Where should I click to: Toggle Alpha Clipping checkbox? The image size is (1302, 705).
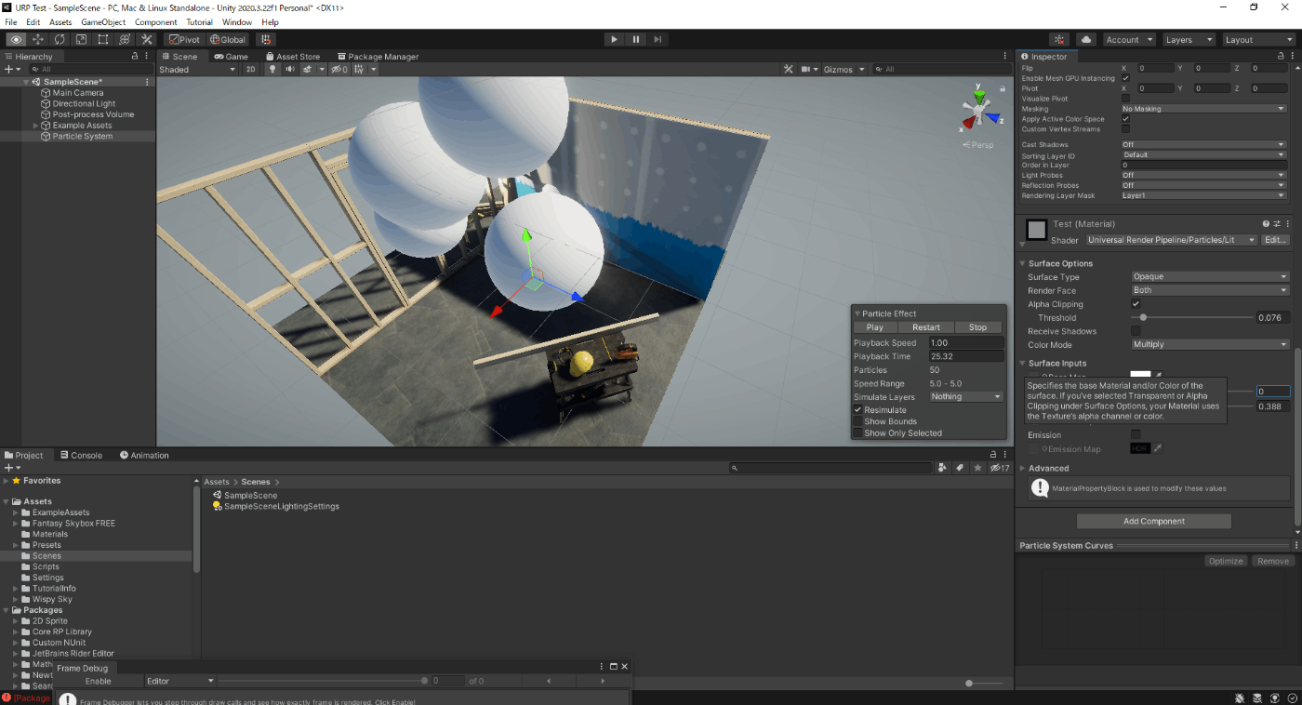coord(1136,304)
